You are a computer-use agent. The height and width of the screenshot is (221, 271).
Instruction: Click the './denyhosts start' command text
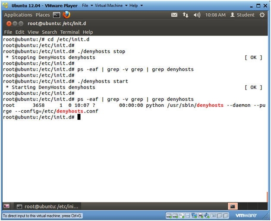(103, 81)
